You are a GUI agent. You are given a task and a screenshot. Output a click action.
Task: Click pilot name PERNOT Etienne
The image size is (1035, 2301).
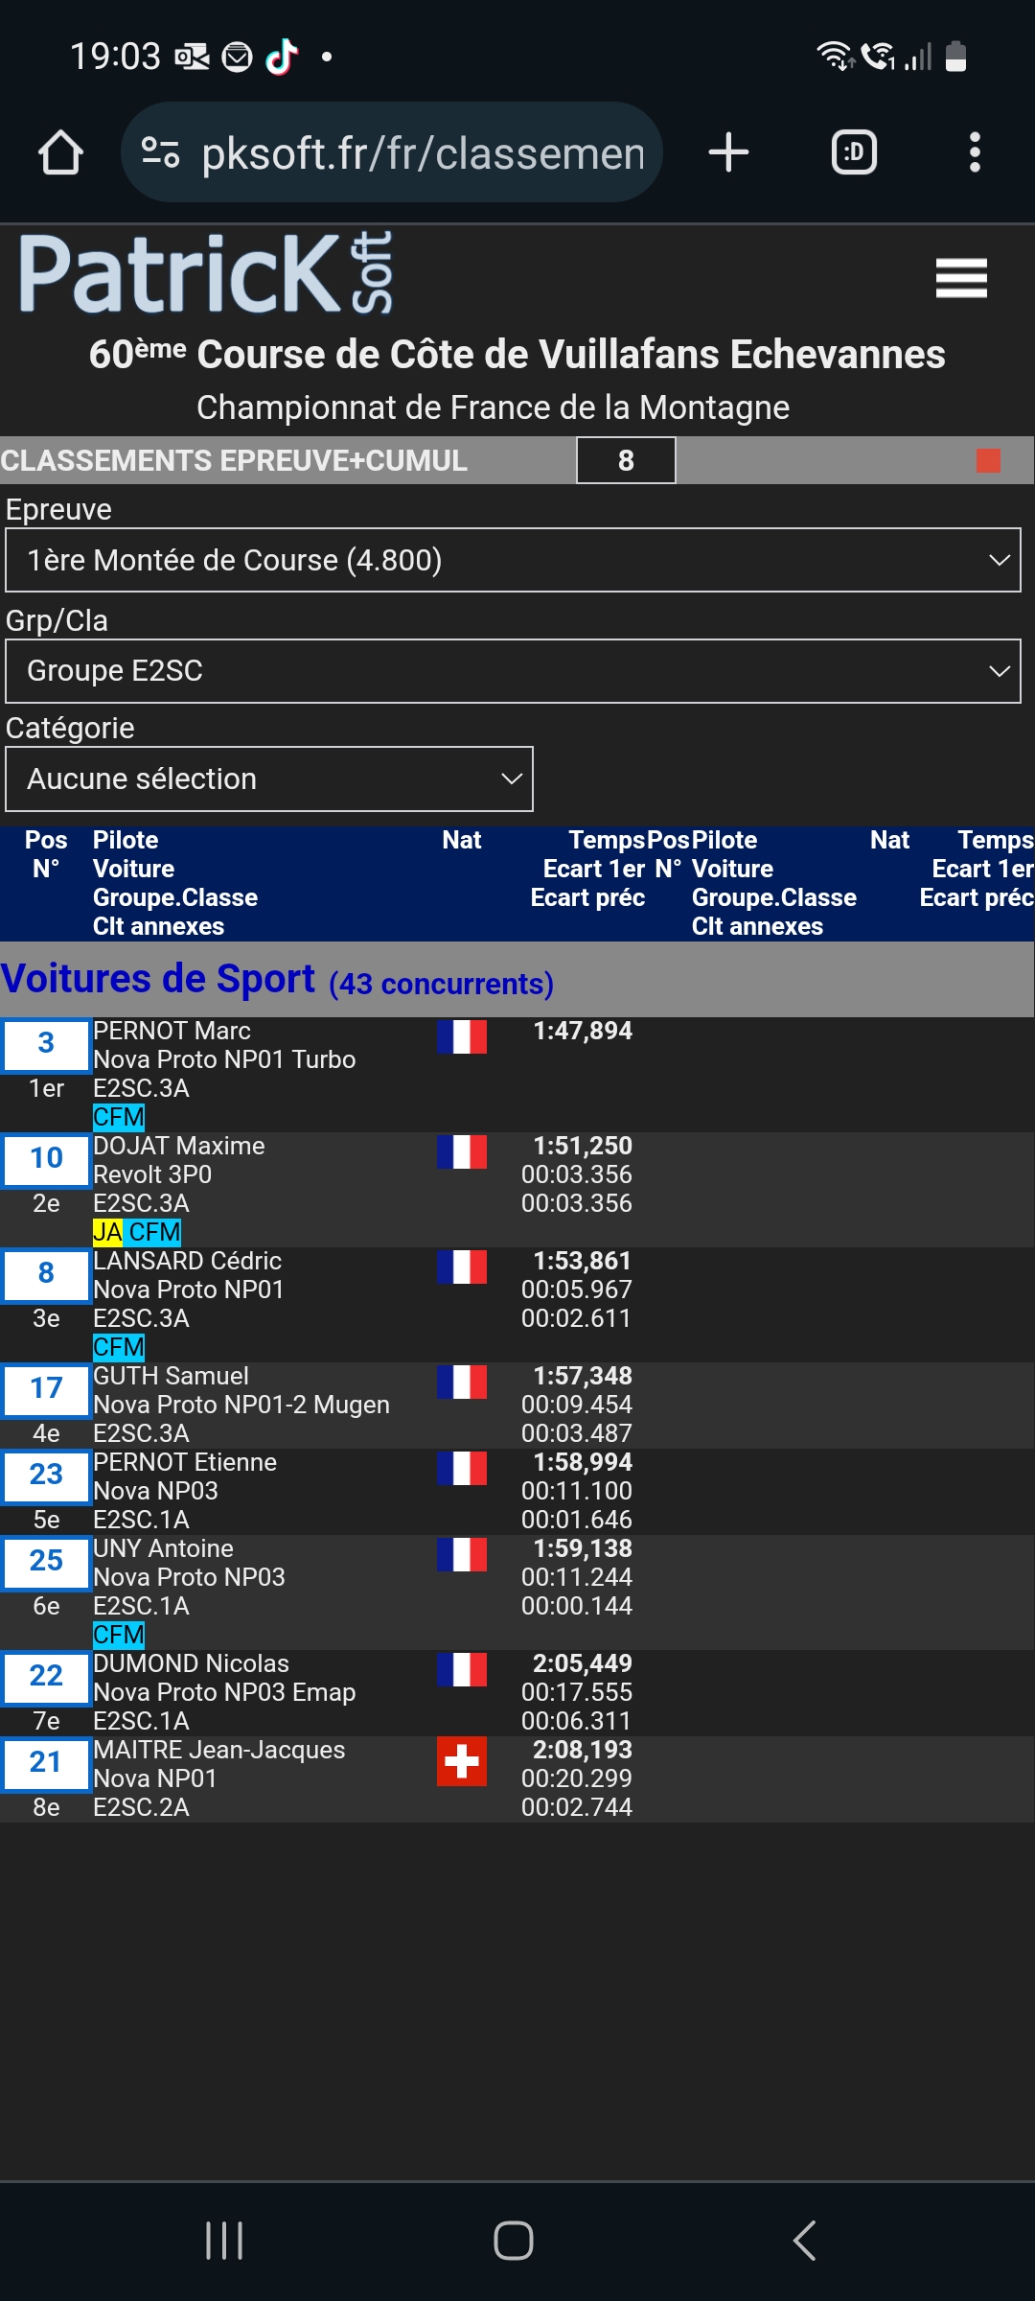(185, 1462)
